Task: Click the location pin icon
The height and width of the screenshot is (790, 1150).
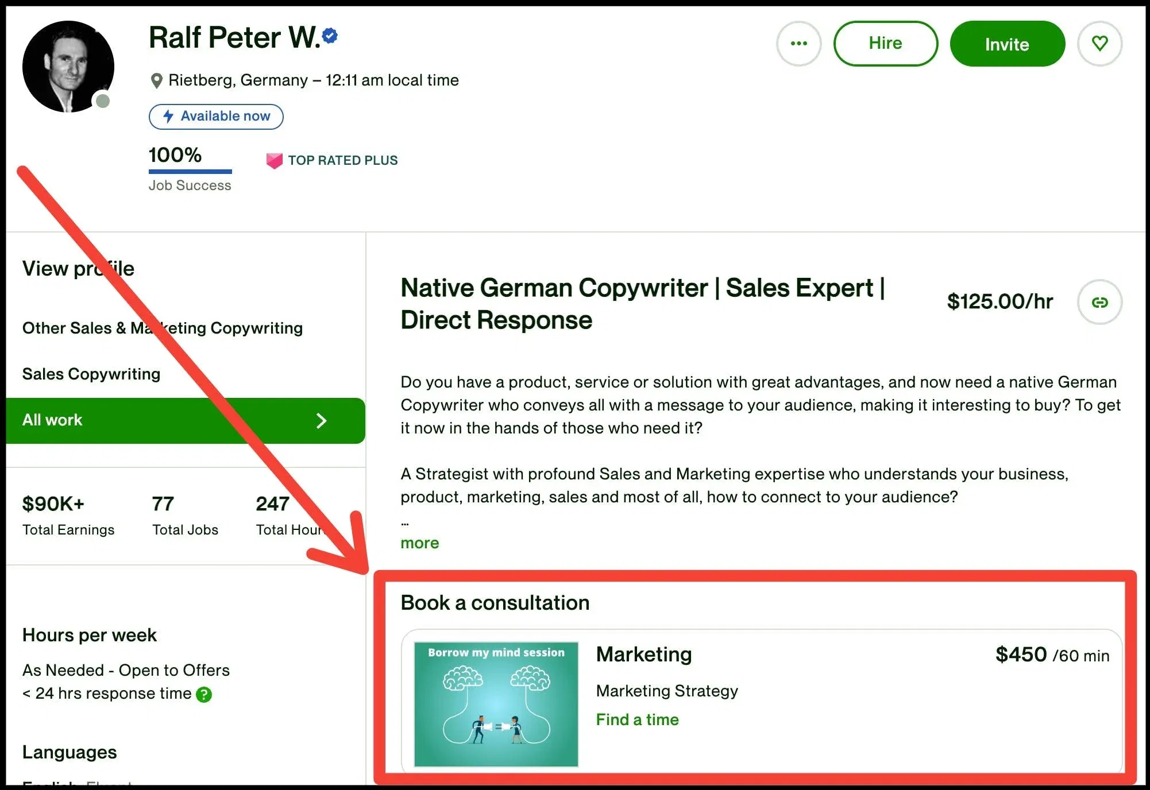Action: [x=156, y=81]
